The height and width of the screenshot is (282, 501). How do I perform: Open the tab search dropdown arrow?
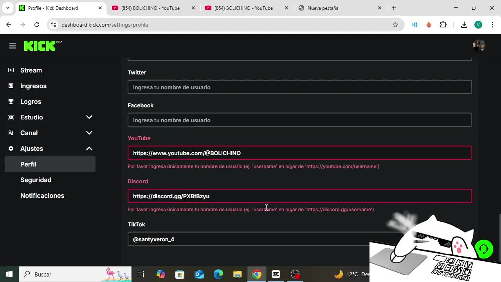click(7, 8)
